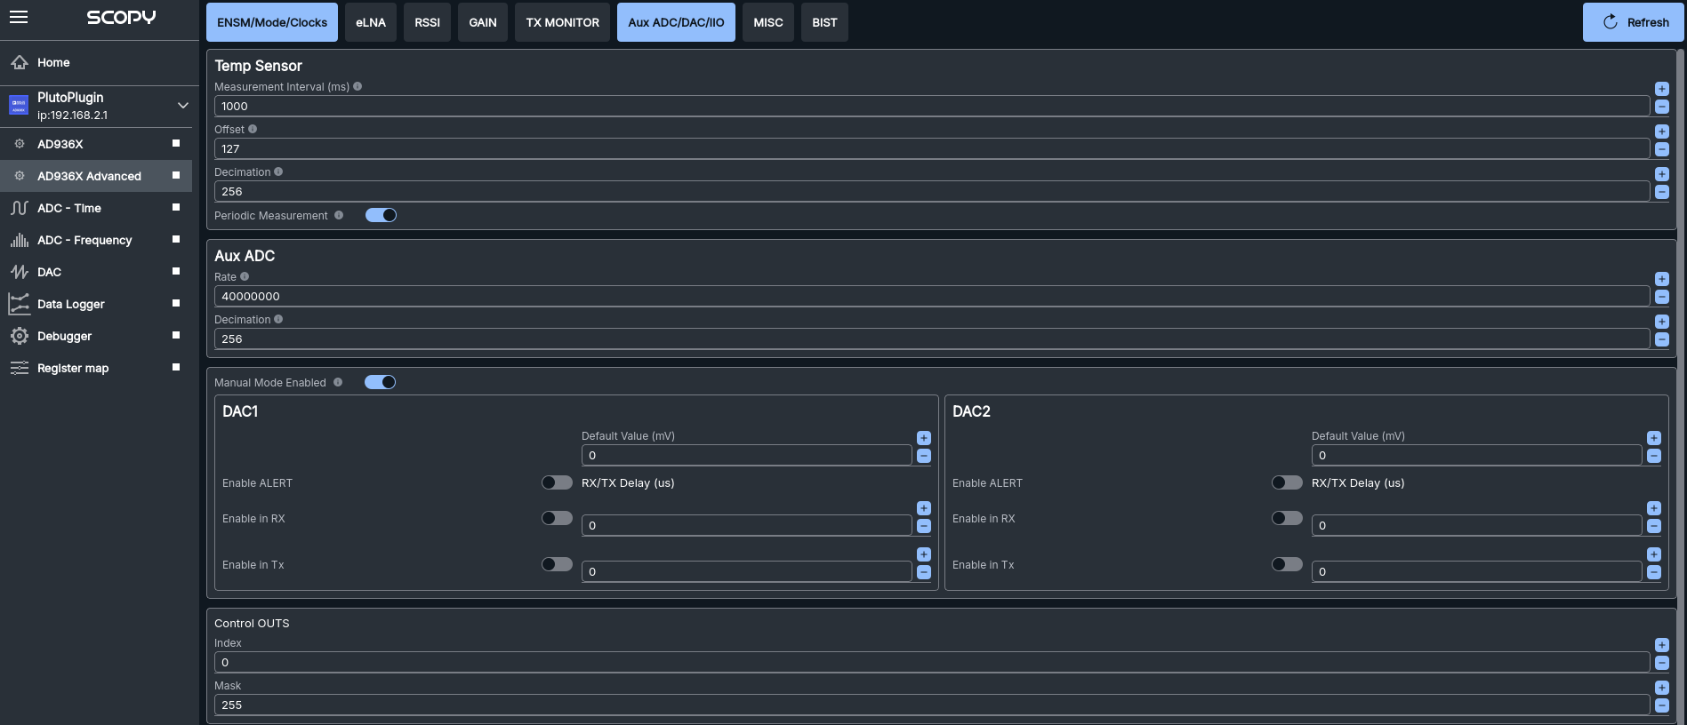This screenshot has width=1687, height=725.
Task: Click Control OUTS Index input field
Action: (931, 662)
